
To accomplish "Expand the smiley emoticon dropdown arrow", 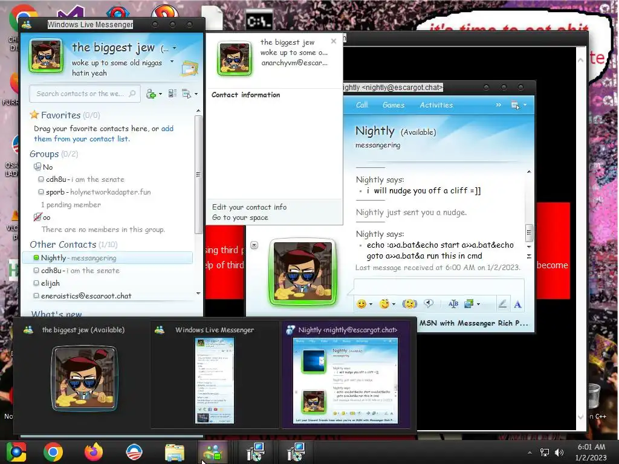I will tap(371, 304).
